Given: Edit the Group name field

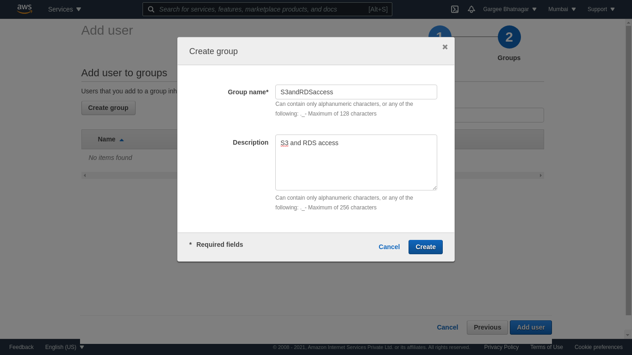Looking at the screenshot, I should (356, 92).
